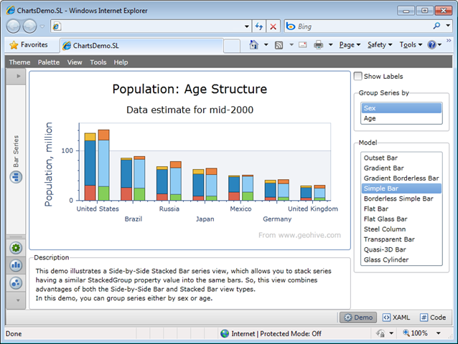Open the search provider dropdown arrow
458x344 pixels.
448,26
